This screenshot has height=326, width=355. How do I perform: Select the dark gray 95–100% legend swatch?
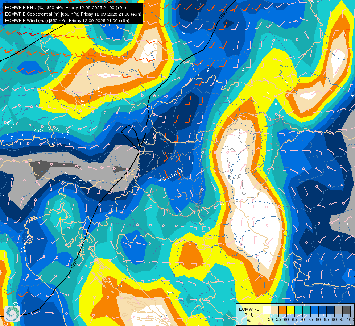pos(346,310)
